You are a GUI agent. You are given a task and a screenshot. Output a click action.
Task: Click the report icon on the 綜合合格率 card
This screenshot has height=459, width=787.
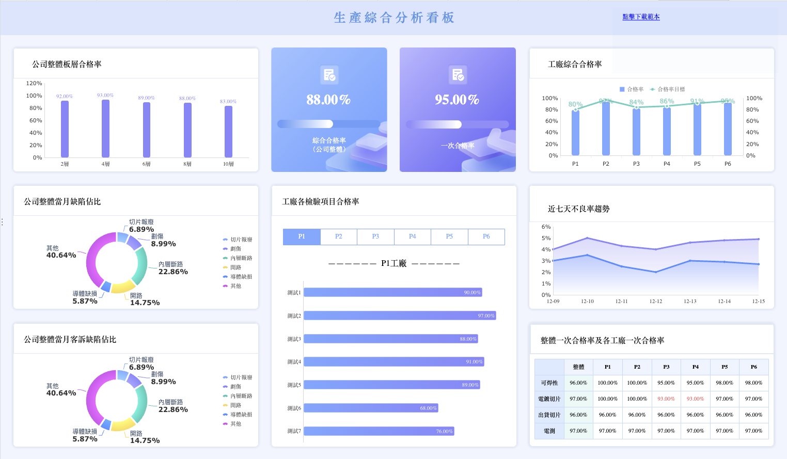(x=329, y=75)
